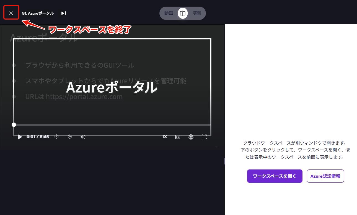This screenshot has width=357, height=215.
Task: Rewind the video 10 seconds
Action: click(x=56, y=137)
